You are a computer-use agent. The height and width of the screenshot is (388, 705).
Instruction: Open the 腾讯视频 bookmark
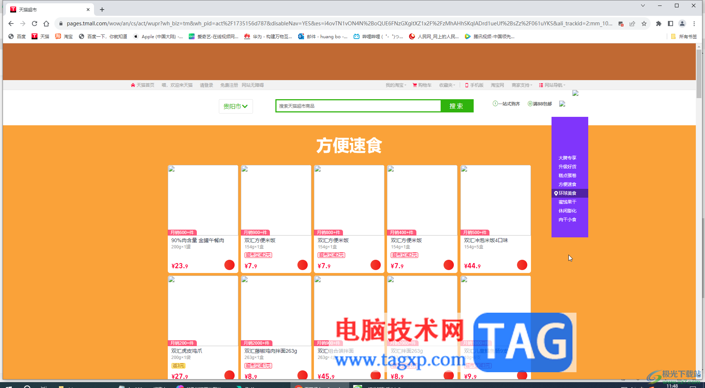coord(490,36)
